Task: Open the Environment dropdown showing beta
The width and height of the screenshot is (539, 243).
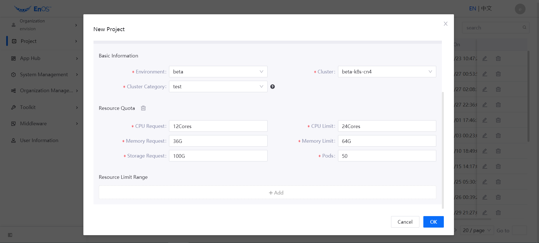Action: (218, 72)
